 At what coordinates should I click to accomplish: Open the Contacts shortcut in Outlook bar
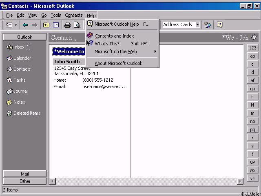[18, 69]
